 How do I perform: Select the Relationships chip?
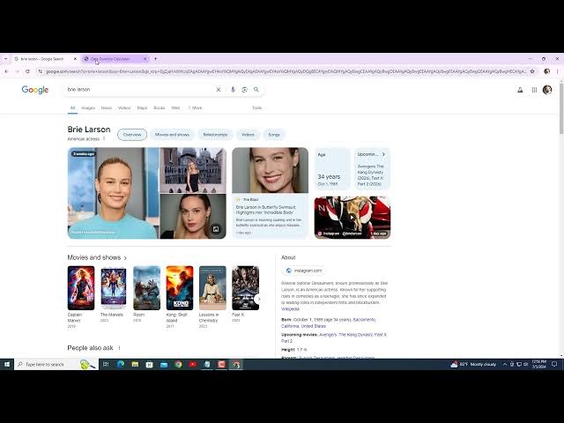tap(215, 135)
